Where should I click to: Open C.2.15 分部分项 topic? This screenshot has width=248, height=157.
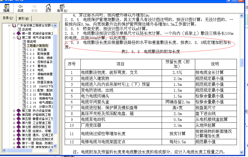(x=40, y=107)
